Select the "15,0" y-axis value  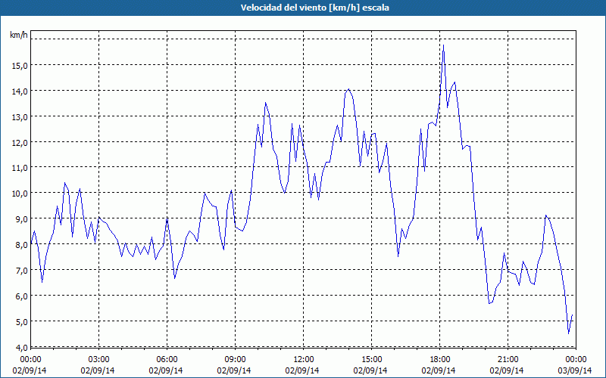[x=20, y=65]
